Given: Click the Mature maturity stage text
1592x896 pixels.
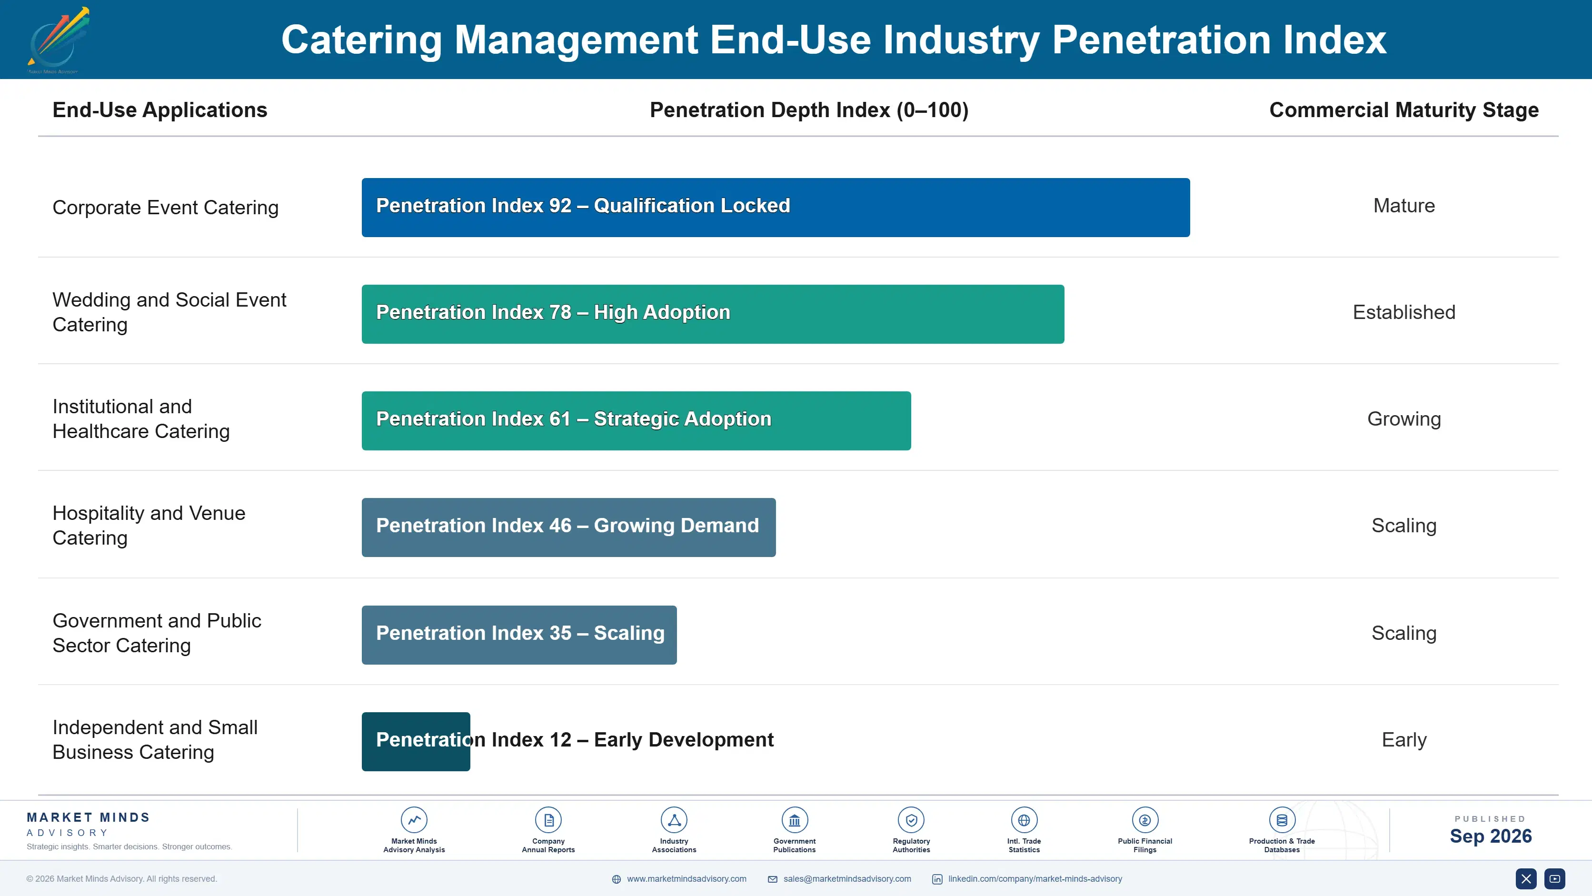Looking at the screenshot, I should 1403,206.
